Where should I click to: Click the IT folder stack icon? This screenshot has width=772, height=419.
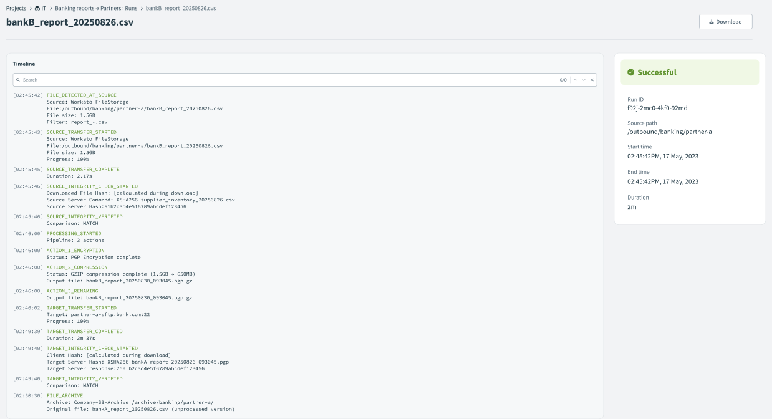37,8
